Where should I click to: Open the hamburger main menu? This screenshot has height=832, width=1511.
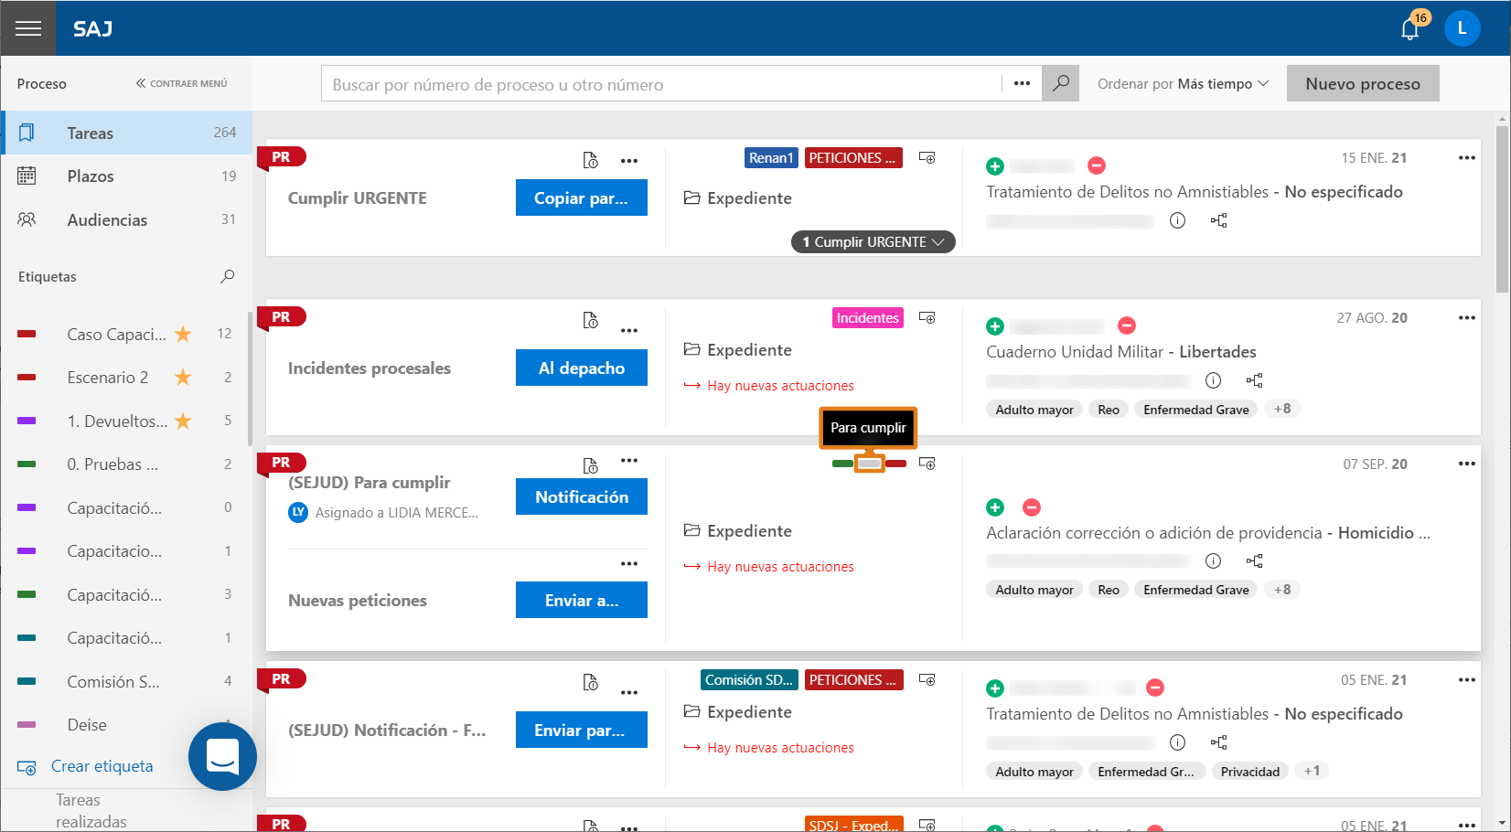[28, 28]
